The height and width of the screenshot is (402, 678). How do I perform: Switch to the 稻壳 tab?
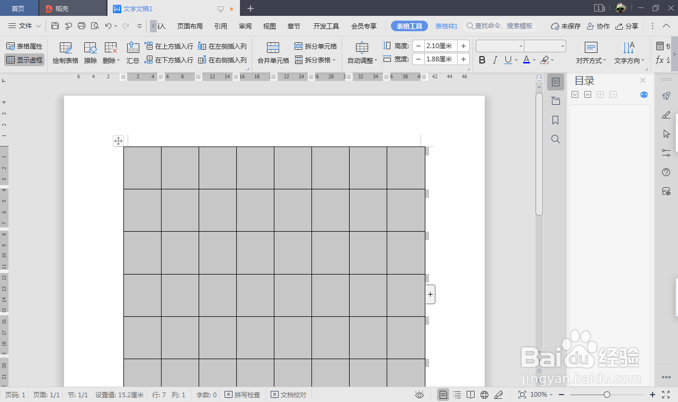tap(72, 8)
